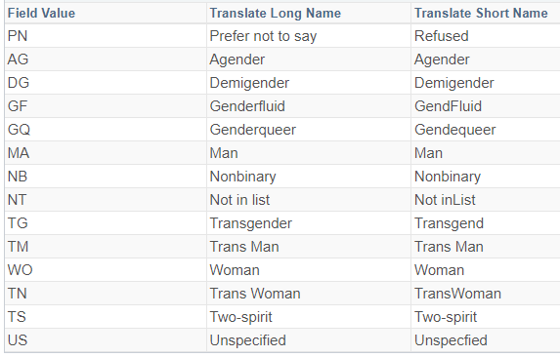Click the TransWoman short name cell
The height and width of the screenshot is (357, 560).
point(486,294)
